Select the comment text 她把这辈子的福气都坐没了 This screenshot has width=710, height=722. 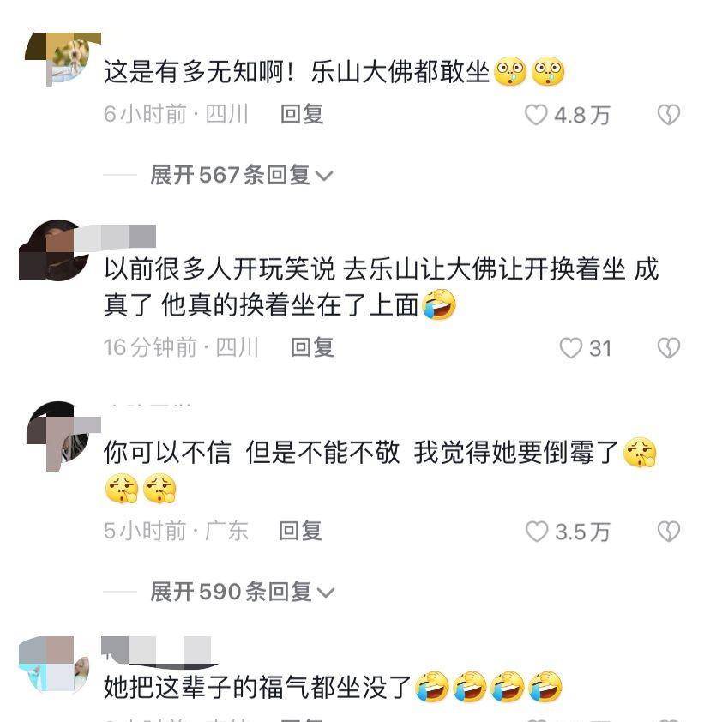click(x=257, y=688)
